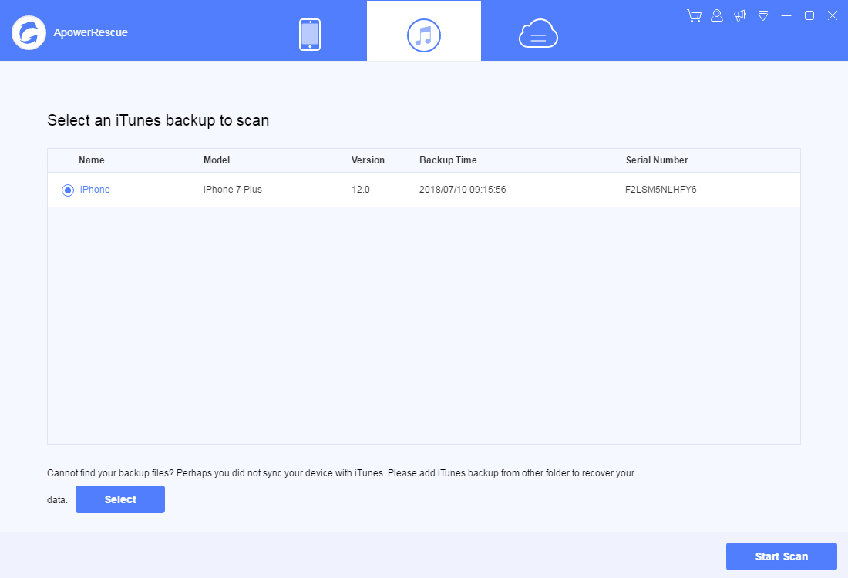Click the iPhone backup name
The image size is (848, 578).
click(95, 190)
